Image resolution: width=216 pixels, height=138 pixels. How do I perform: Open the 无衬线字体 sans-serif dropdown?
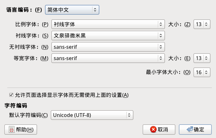pyautogui.click(x=108, y=47)
